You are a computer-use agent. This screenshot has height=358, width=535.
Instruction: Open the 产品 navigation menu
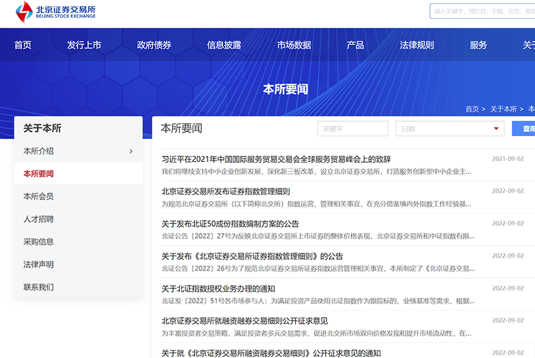point(355,45)
